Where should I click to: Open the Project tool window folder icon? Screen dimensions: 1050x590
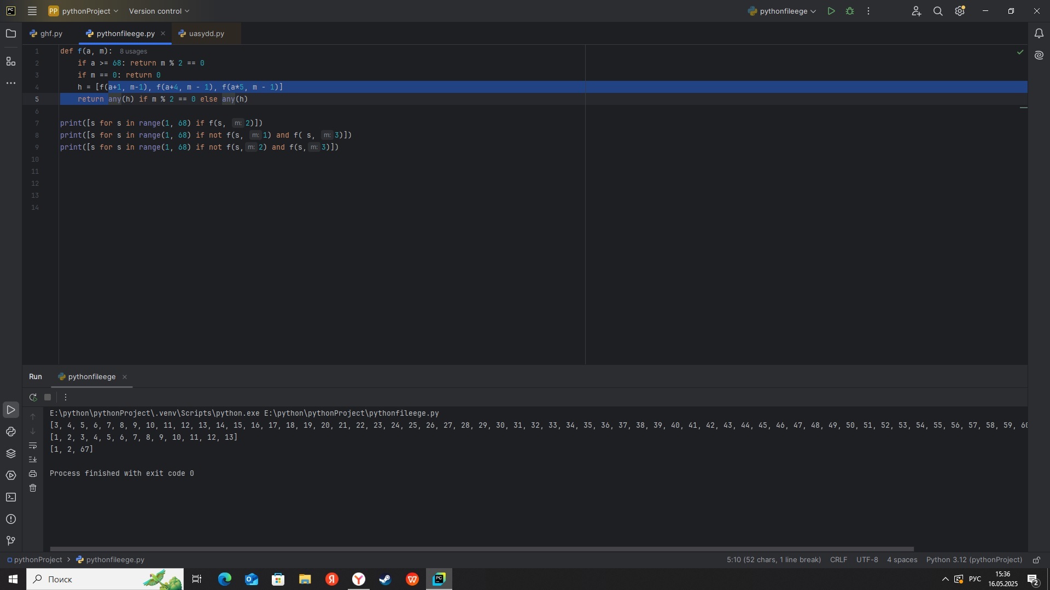(x=11, y=34)
